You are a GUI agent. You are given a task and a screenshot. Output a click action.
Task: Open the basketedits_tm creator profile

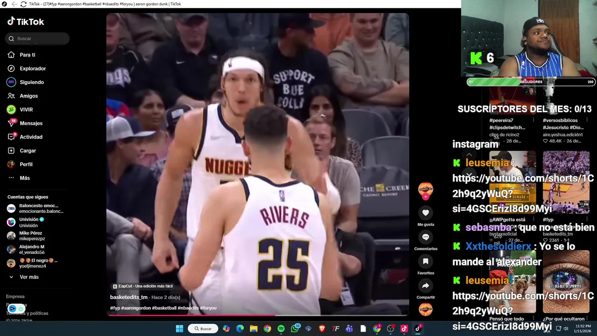click(x=129, y=297)
